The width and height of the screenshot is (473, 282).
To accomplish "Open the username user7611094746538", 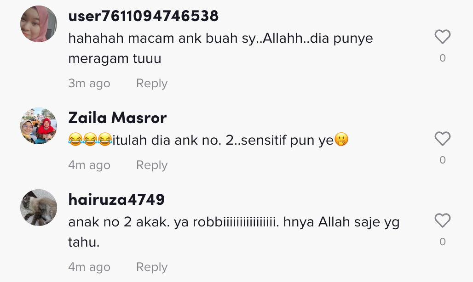I will click(x=143, y=16).
